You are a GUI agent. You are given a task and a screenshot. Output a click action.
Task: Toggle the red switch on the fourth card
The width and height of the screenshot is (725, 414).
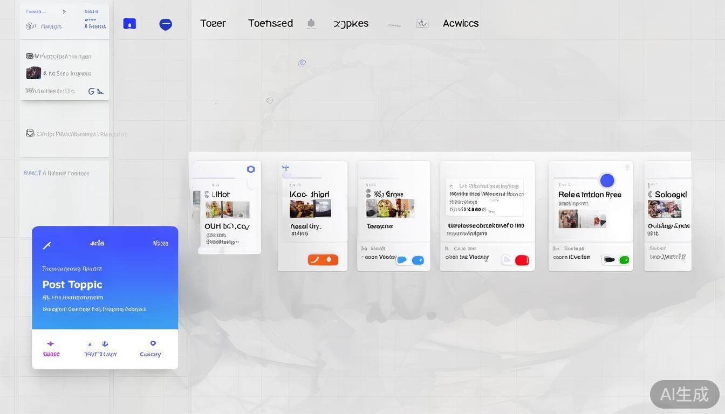pos(521,260)
